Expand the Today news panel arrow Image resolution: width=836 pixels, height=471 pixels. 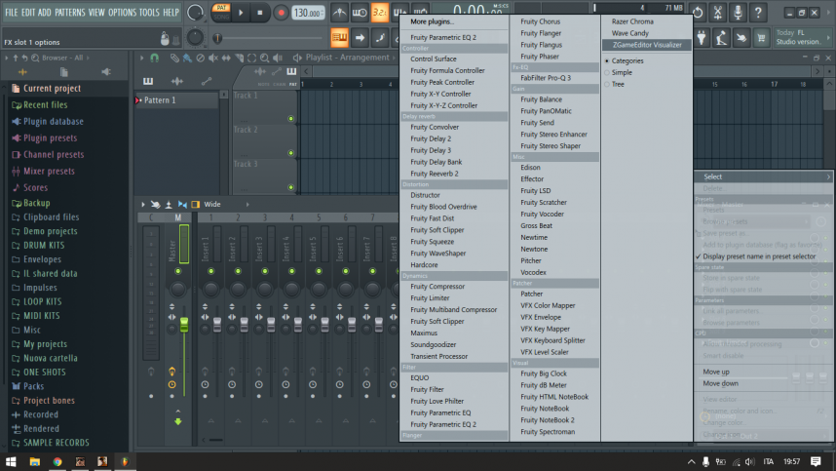point(828,37)
